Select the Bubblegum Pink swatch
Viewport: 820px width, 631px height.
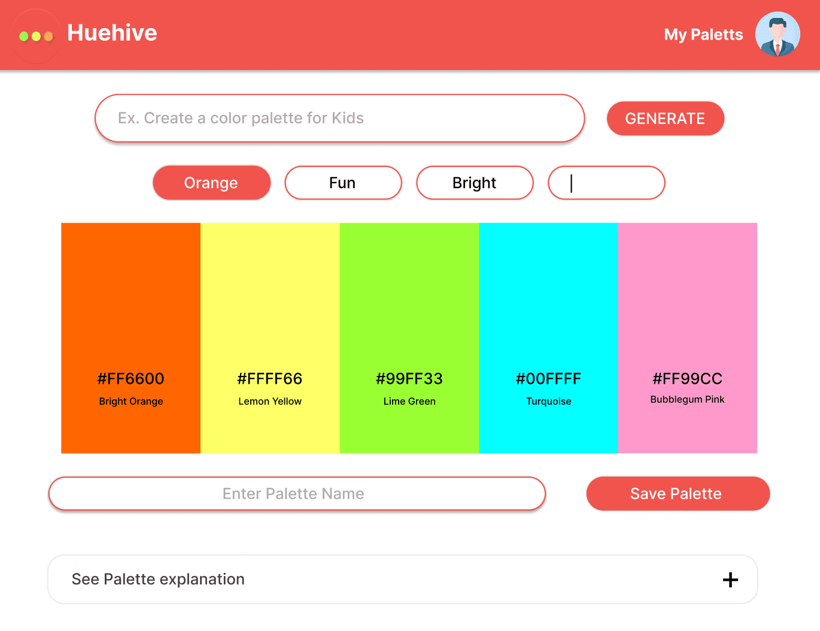click(687, 299)
